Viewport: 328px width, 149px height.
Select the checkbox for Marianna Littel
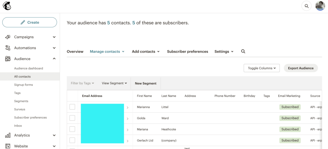72,107
